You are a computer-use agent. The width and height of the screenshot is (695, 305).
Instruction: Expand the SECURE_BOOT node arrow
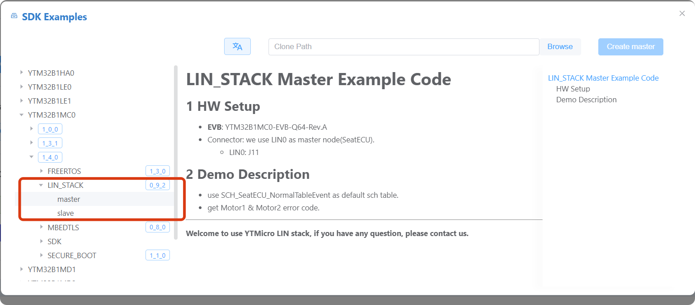point(41,255)
